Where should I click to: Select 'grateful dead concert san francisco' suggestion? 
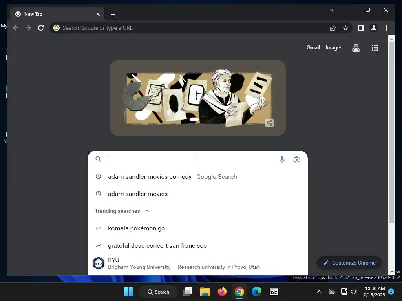point(197,245)
